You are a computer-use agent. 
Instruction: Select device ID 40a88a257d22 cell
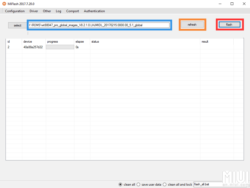[x=33, y=47]
